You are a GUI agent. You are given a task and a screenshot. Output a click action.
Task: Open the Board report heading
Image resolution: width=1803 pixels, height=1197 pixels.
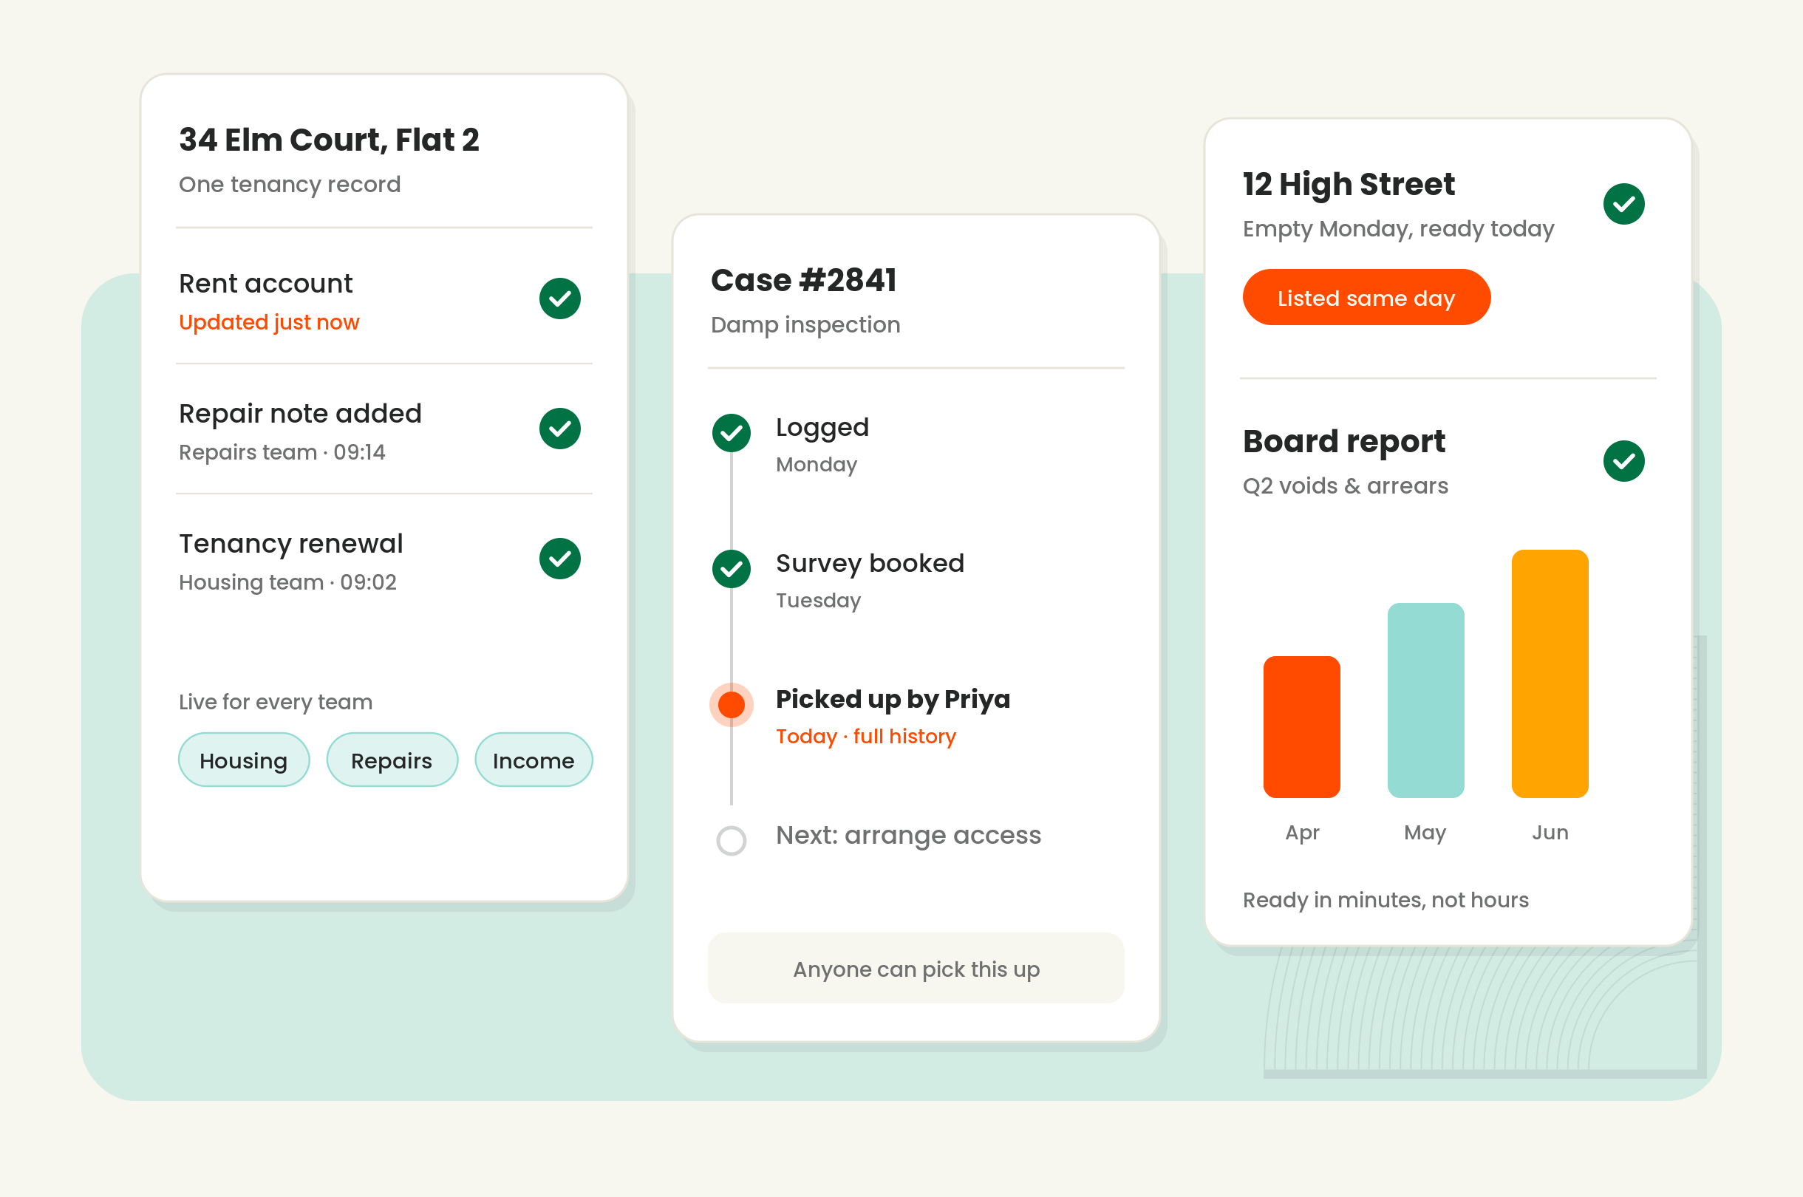click(1344, 441)
